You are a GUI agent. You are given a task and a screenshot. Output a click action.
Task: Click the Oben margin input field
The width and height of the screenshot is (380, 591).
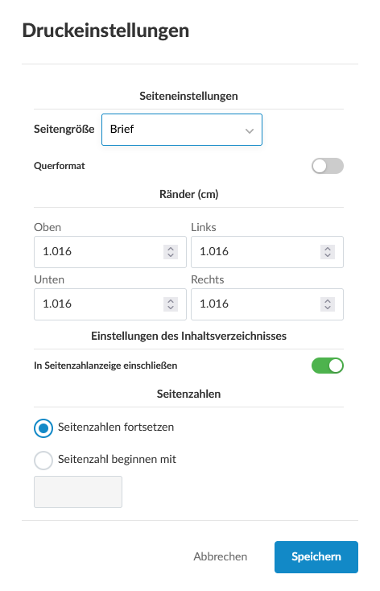[110, 252]
